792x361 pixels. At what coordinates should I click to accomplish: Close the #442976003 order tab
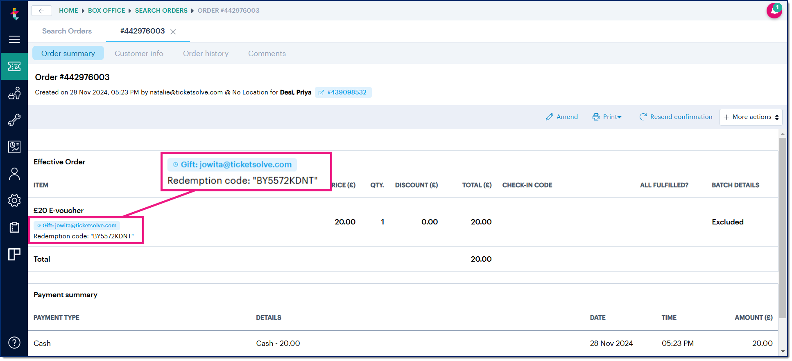pyautogui.click(x=173, y=31)
